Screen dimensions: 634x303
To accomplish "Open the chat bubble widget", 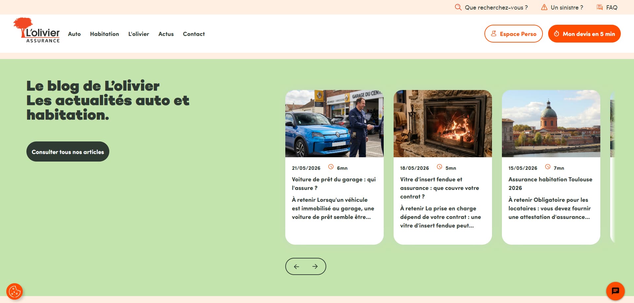I will pos(616,291).
